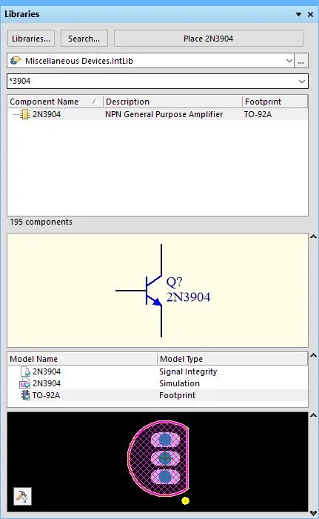Sort by Footprint column header
This screenshot has width=319, height=519.
(275, 102)
